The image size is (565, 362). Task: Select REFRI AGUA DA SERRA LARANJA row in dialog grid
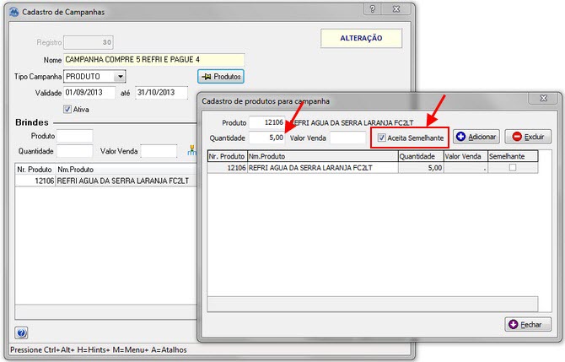click(x=373, y=168)
